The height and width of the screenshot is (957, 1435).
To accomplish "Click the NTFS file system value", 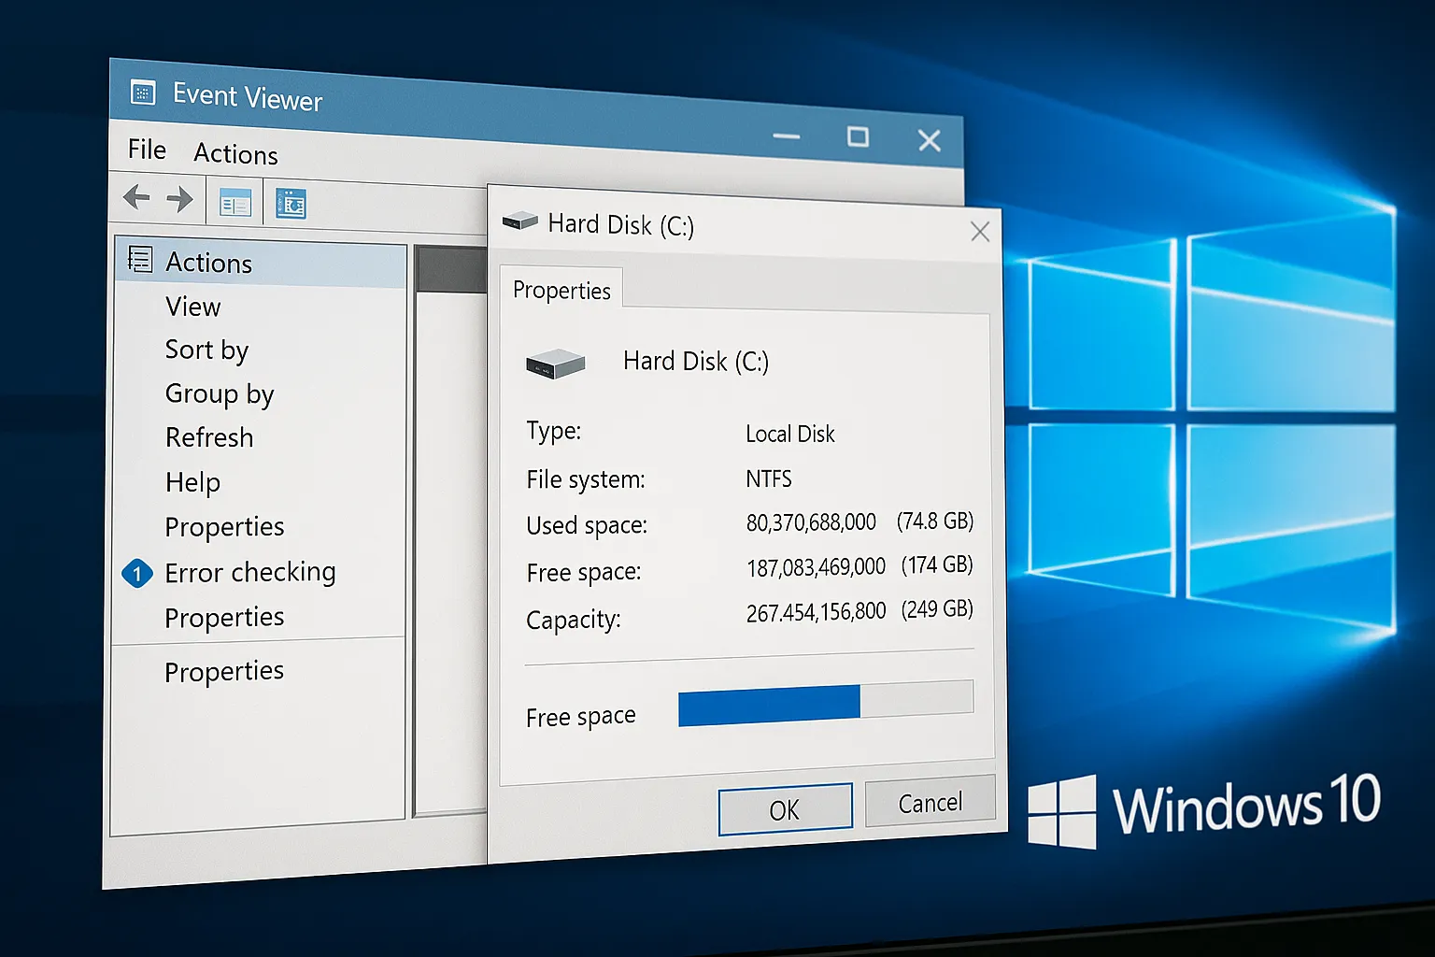I will point(769,478).
